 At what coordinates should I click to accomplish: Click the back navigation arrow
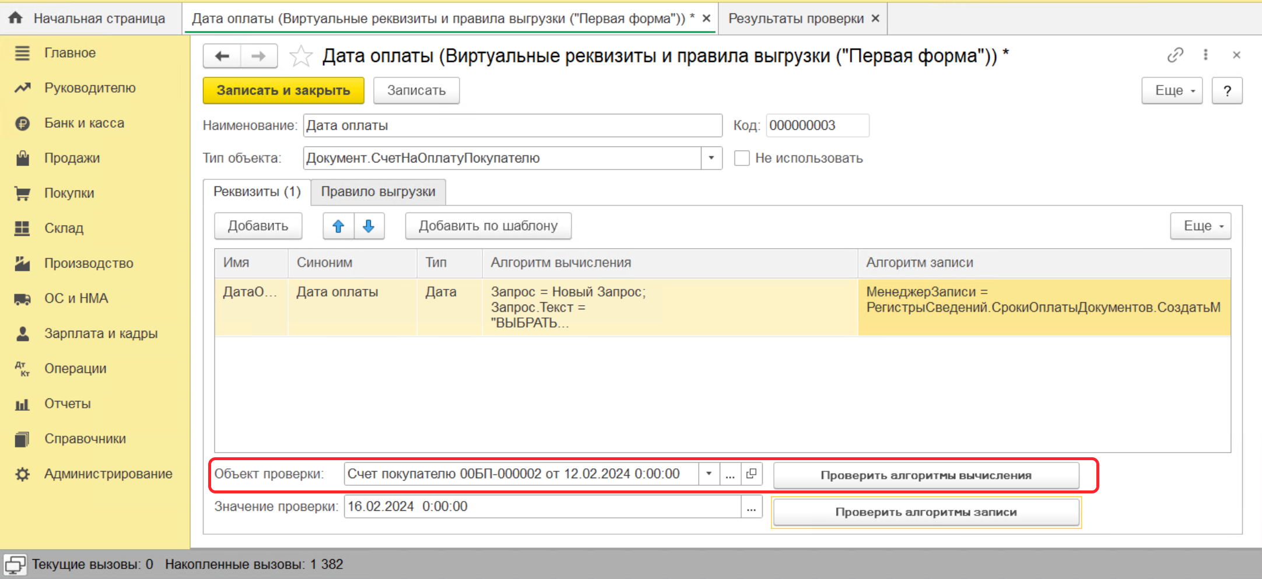pos(222,56)
